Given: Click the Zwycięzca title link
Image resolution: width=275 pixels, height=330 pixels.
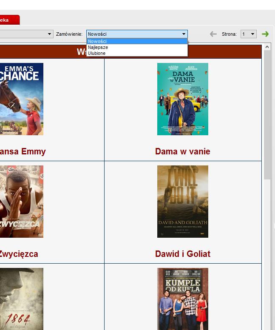Looking at the screenshot, I should click(19, 254).
